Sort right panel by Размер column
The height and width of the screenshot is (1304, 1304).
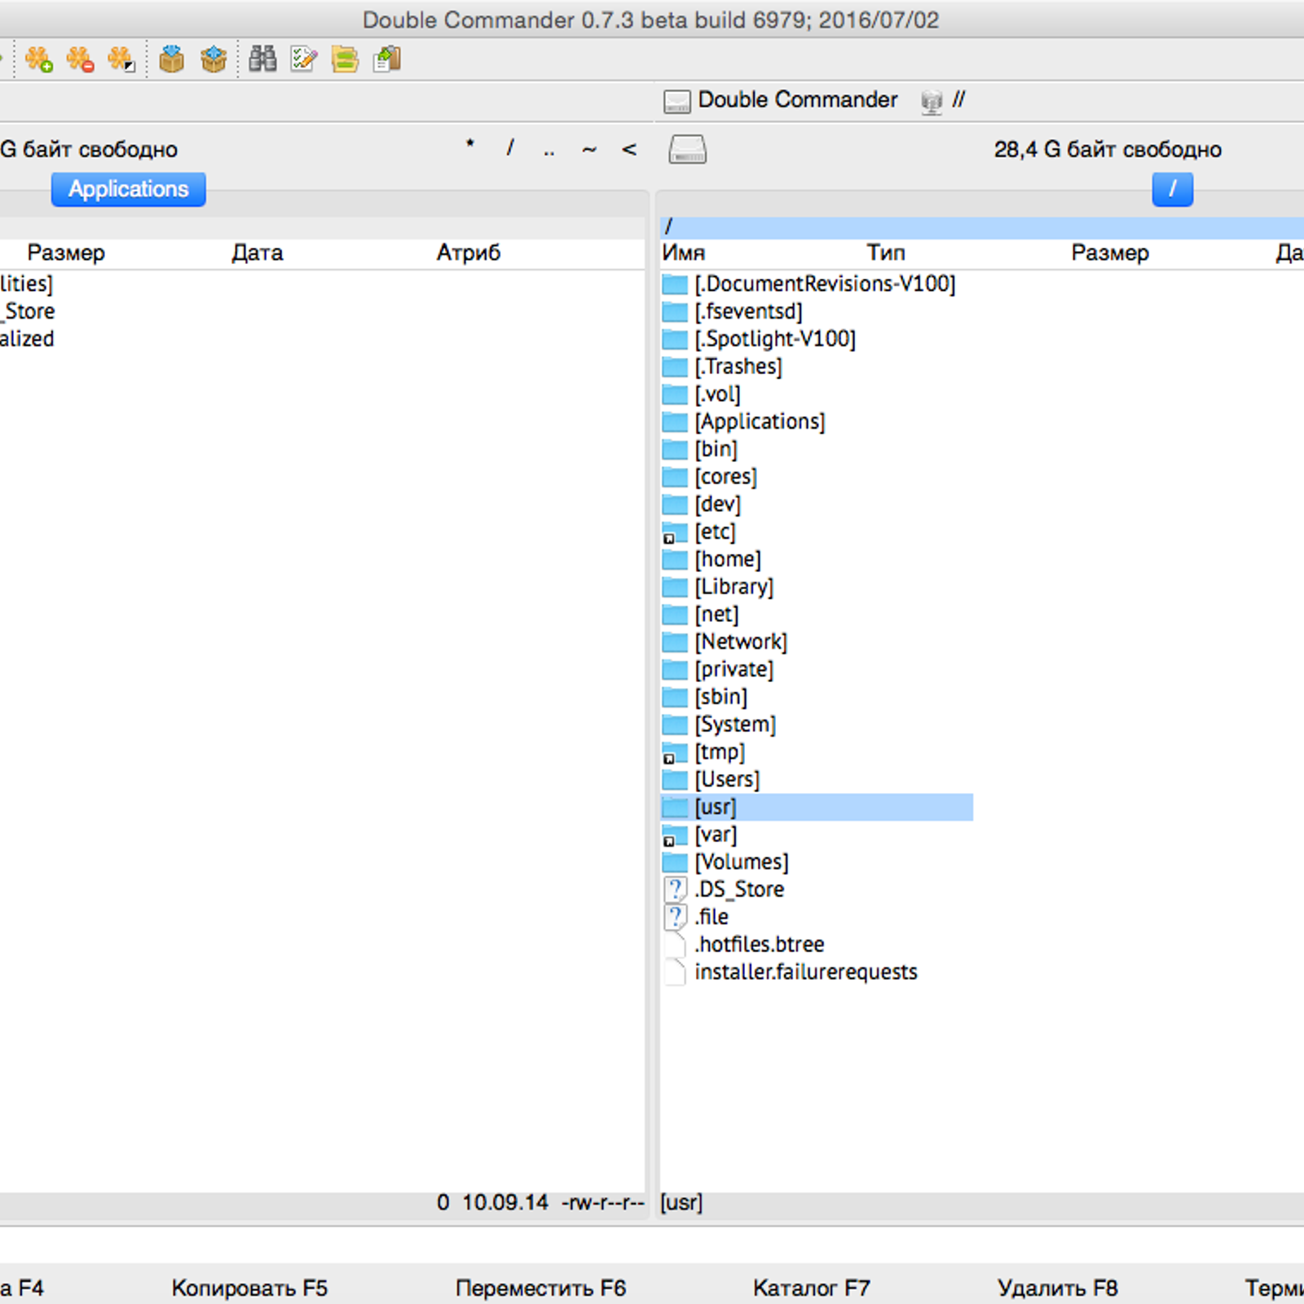pos(1110,253)
